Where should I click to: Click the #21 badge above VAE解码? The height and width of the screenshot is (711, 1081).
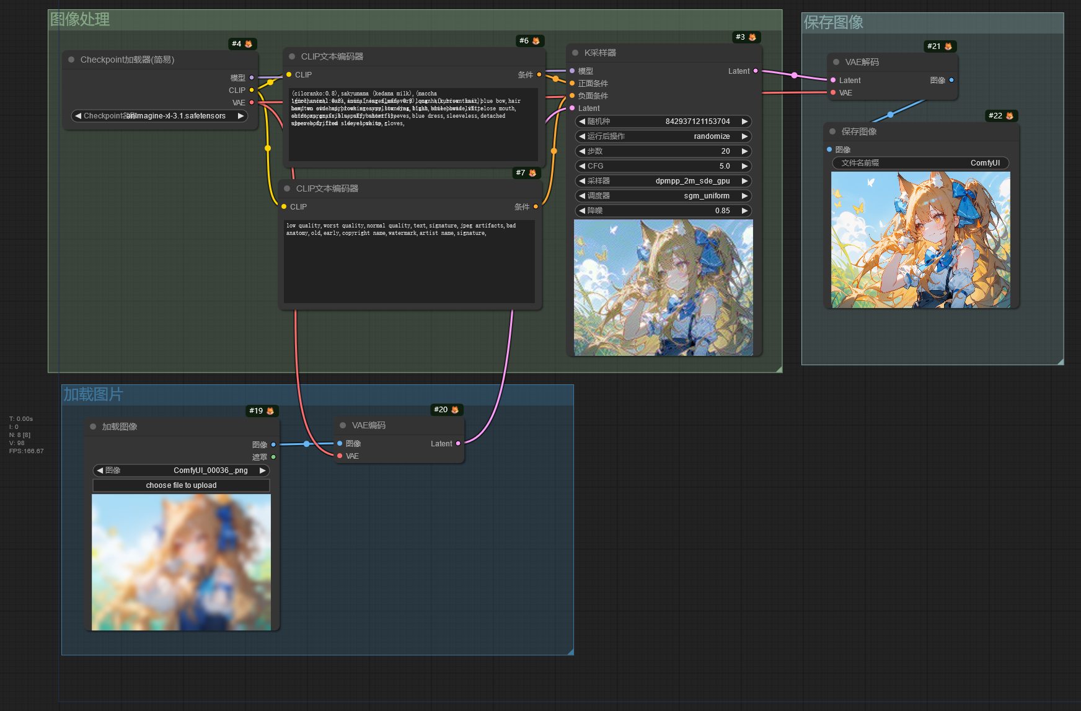pyautogui.click(x=940, y=46)
